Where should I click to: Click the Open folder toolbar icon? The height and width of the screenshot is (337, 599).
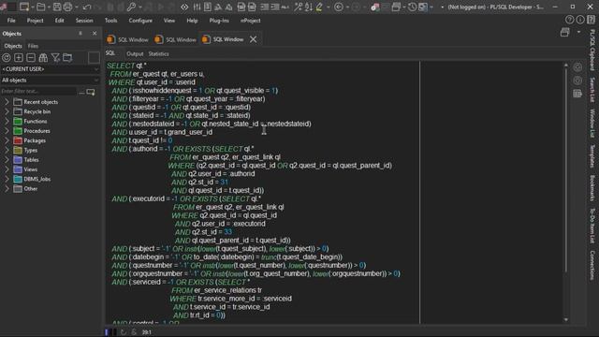coord(40,7)
